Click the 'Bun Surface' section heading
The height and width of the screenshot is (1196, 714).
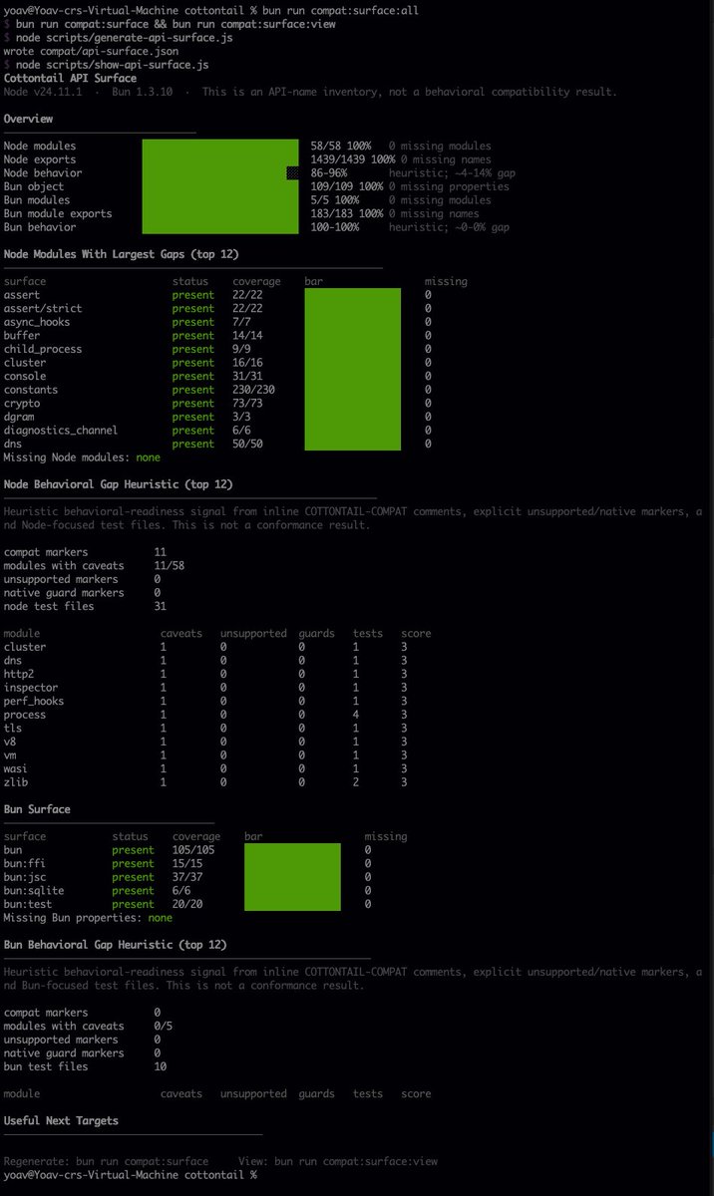(x=37, y=809)
